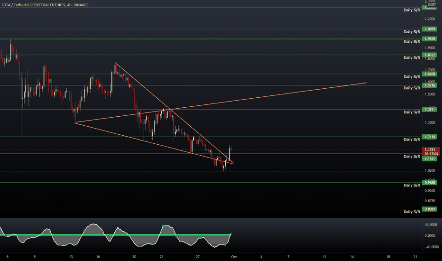Click the green zero line in oscillator pane

pos(116,235)
